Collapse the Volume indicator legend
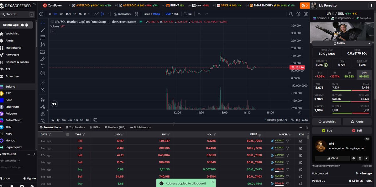 [x=53, y=31]
